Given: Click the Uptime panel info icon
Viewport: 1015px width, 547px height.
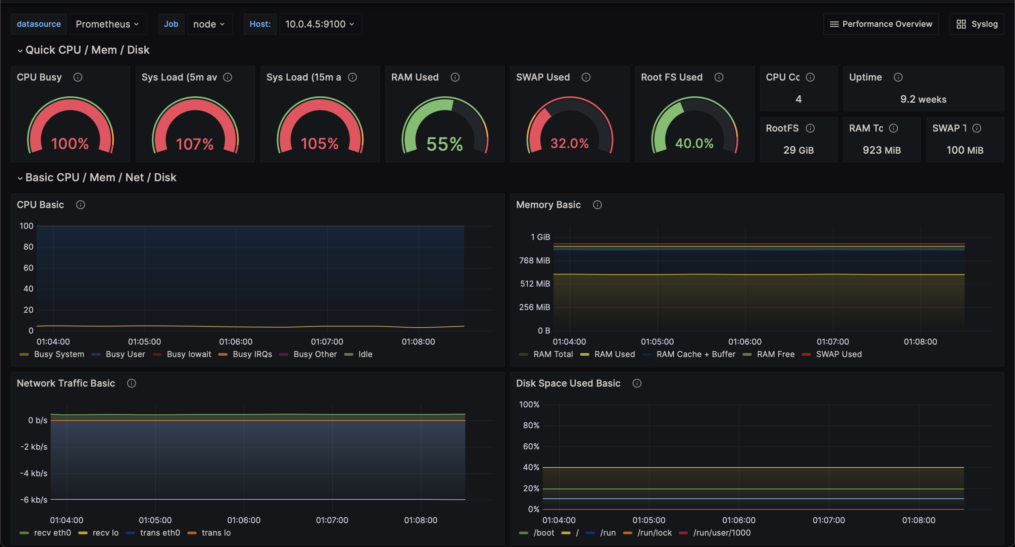Looking at the screenshot, I should point(898,77).
